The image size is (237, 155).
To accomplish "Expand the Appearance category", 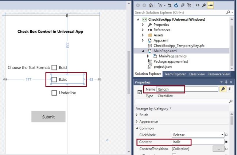I will point(137,122).
